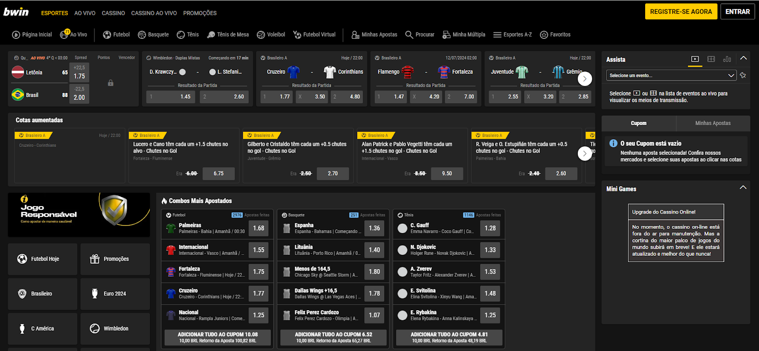Switch the Assista panel to scoreboard view
759x351 pixels.
coord(711,59)
